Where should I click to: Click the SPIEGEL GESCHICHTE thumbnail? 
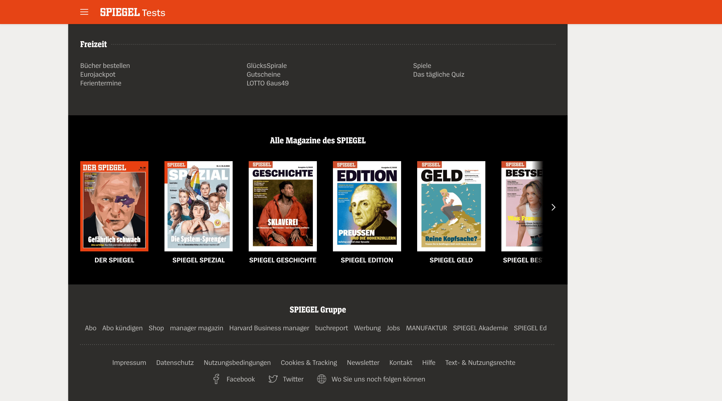click(283, 206)
